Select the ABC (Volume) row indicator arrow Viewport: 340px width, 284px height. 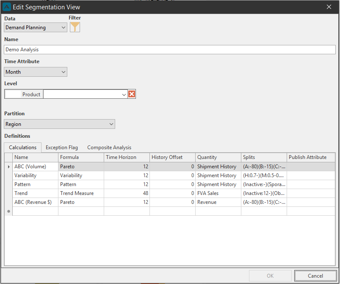[8, 167]
